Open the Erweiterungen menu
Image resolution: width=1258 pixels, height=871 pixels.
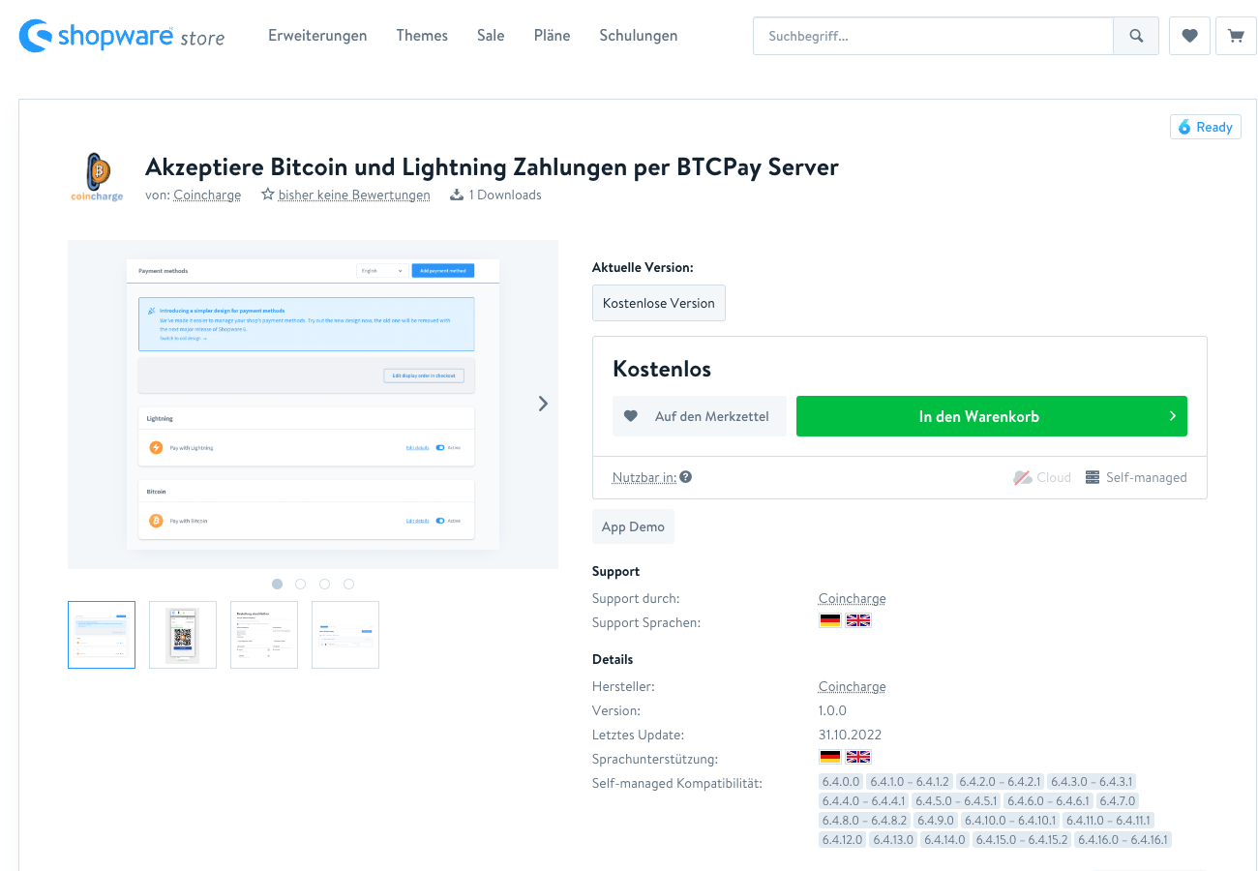(x=317, y=36)
